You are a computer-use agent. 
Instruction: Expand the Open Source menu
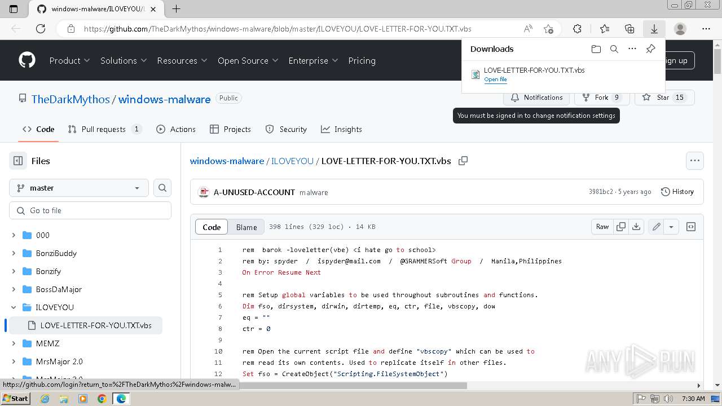tap(248, 60)
